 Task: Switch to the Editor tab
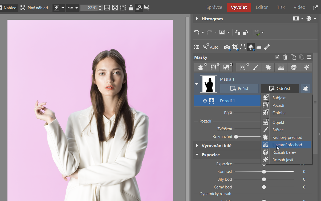[x=262, y=7]
